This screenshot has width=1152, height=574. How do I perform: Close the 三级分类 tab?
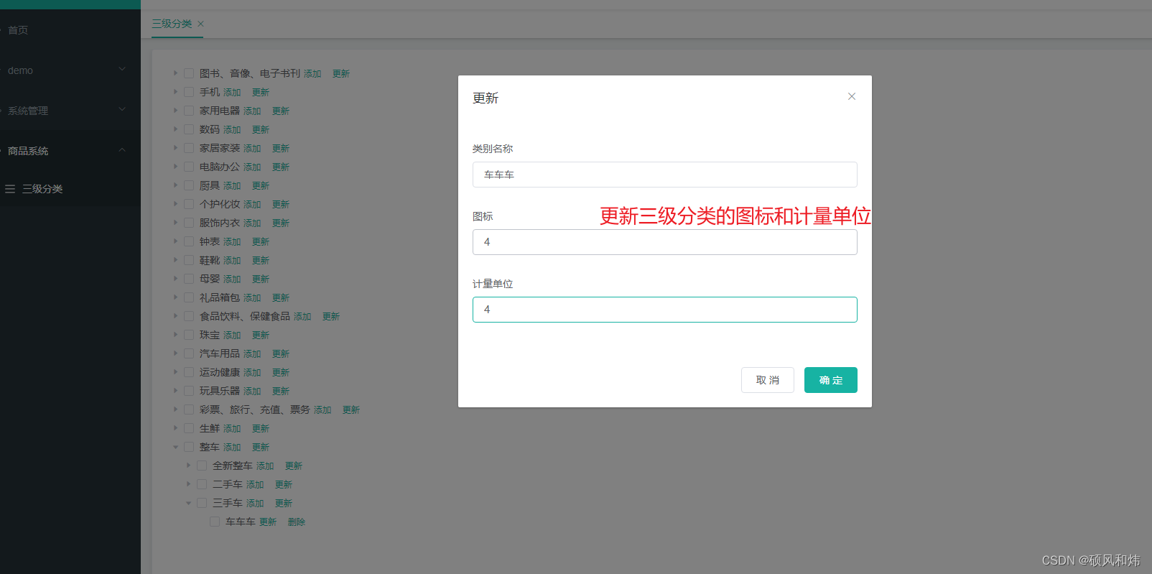click(201, 24)
